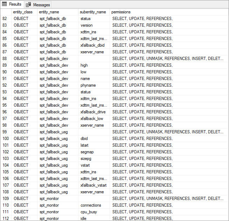229x221 pixels.
Task: Click the subentity_name column header
Action: tap(93, 12)
